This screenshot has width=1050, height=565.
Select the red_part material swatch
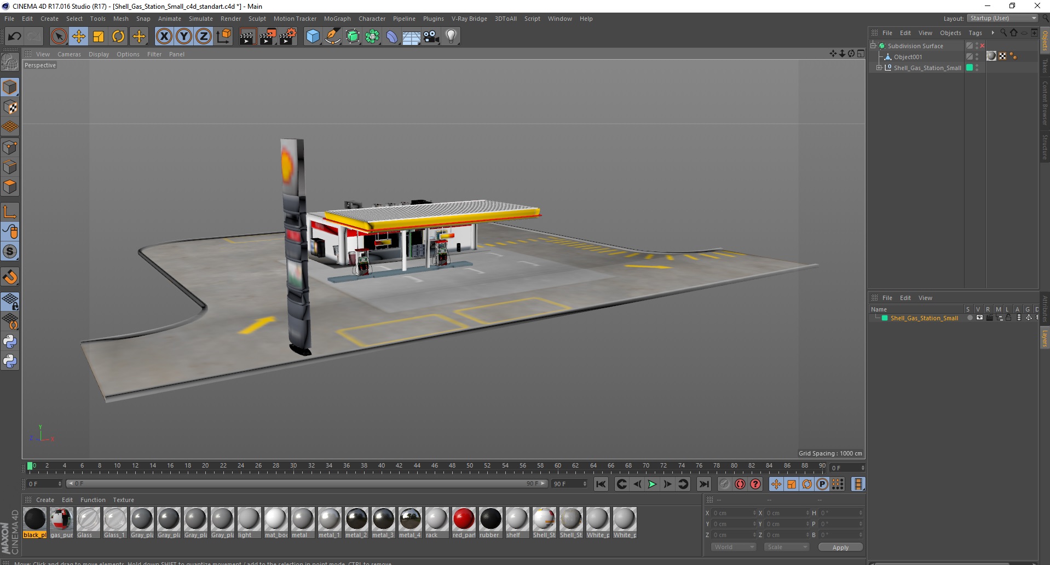[x=463, y=522]
